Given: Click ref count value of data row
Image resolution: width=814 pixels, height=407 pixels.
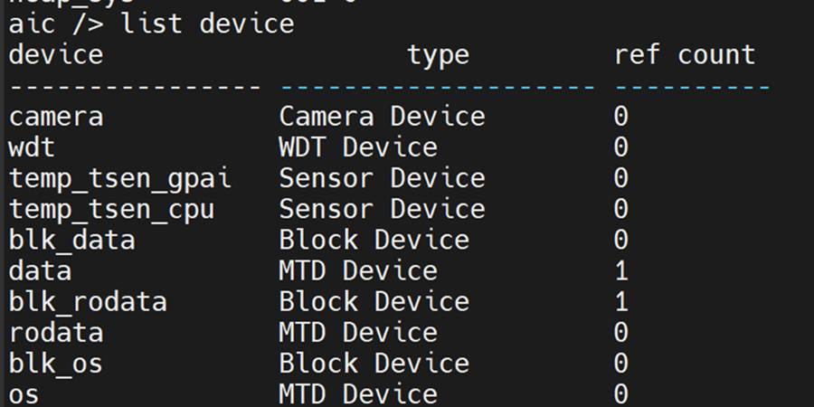Looking at the screenshot, I should 620,270.
